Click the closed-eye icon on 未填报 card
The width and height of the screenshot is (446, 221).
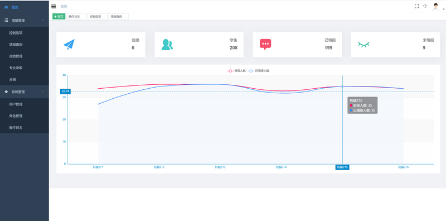coord(363,45)
